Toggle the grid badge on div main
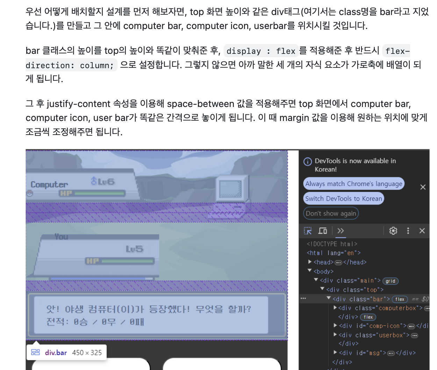 pyautogui.click(x=391, y=281)
